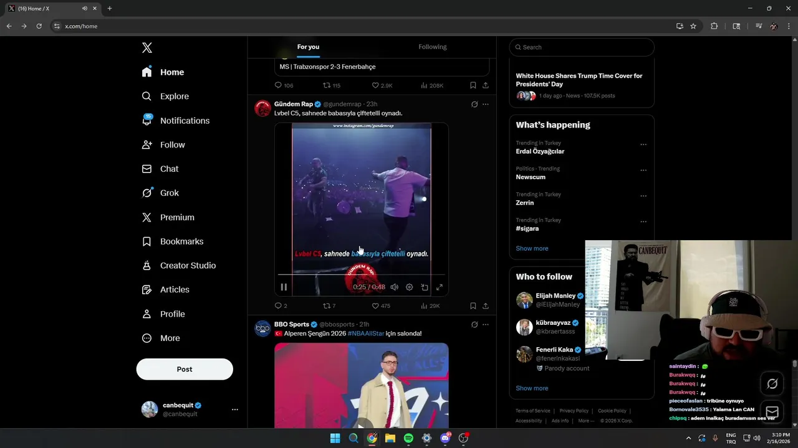Open Articles in the sidebar
The image size is (798, 448).
click(165, 289)
